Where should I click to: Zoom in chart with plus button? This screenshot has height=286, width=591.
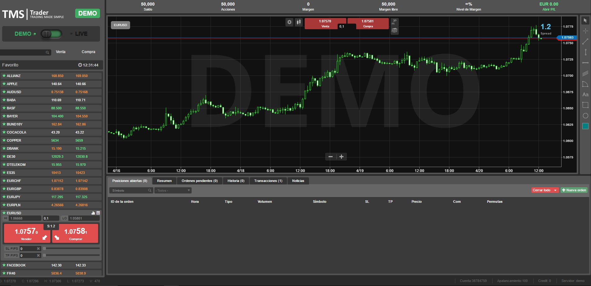[341, 157]
